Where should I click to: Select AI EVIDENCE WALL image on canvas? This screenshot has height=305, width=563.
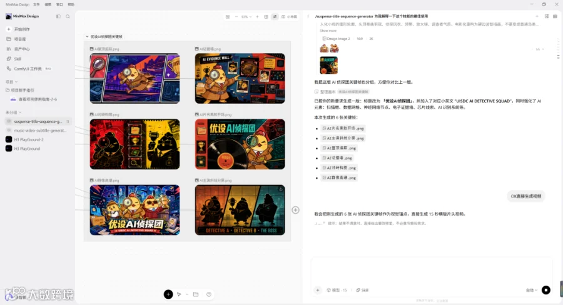(x=240, y=78)
